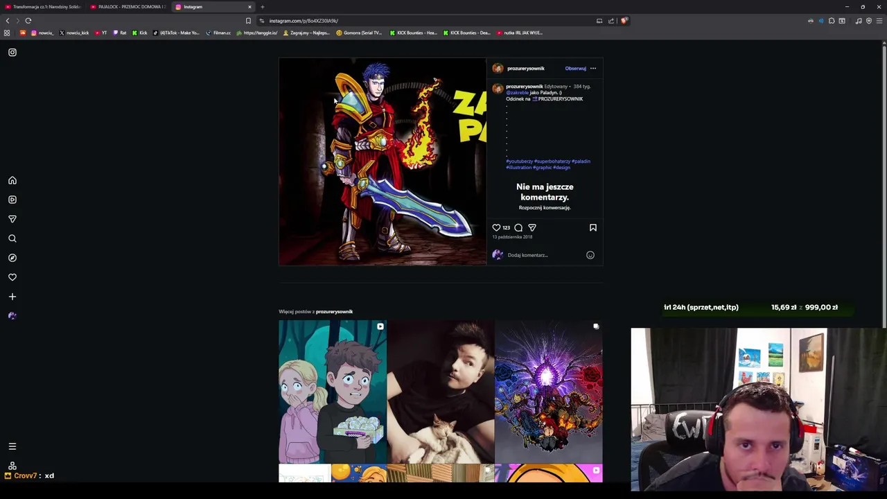887x499 pixels.
Task: Open the nutka IRL JAK WYJE bookmark
Action: [519, 33]
